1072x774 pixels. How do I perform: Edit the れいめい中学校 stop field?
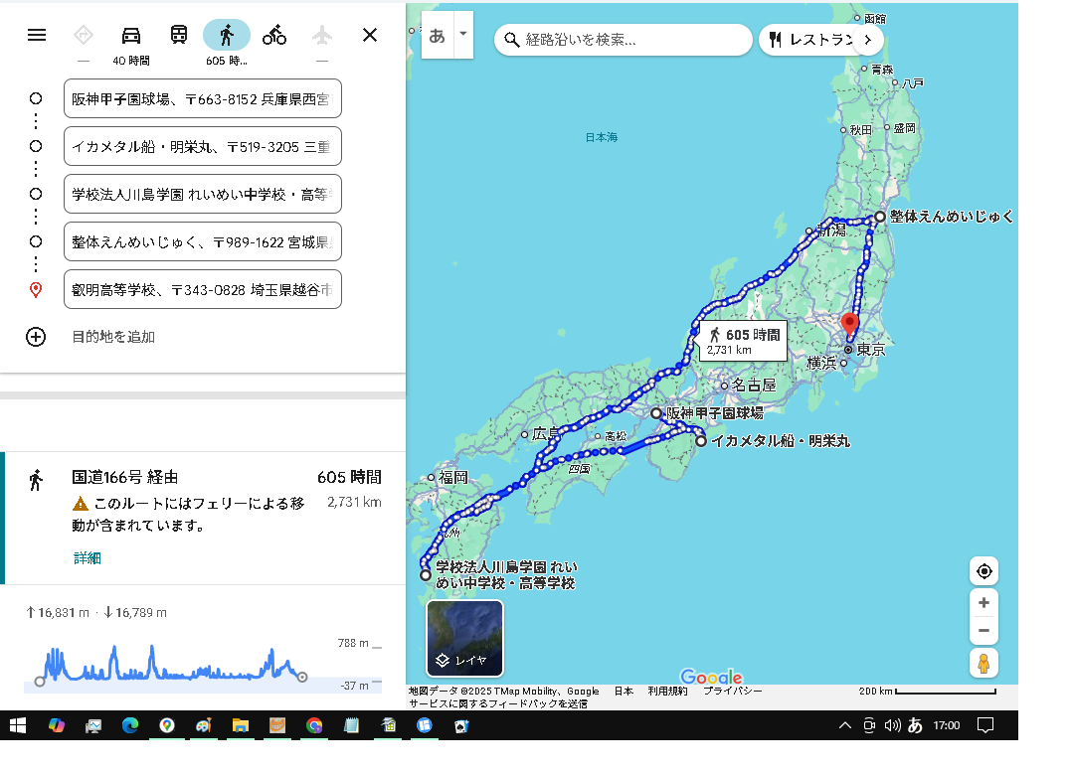[x=203, y=194]
